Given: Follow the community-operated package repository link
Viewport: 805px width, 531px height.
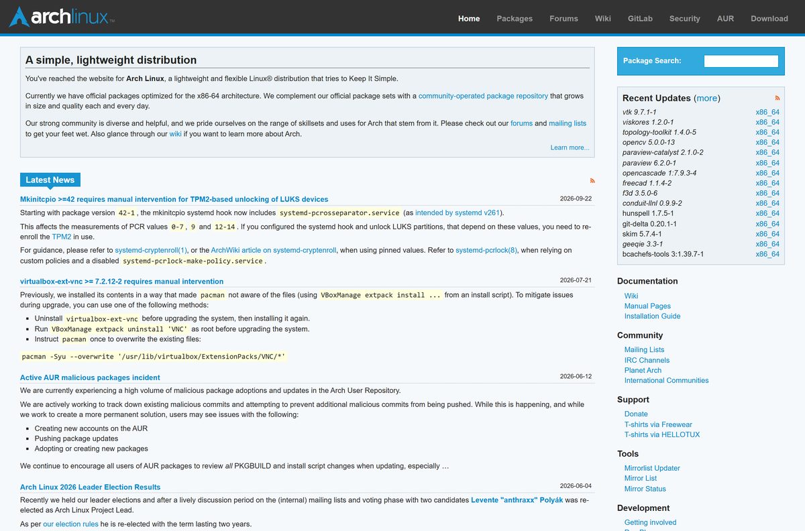Looking at the screenshot, I should click(x=483, y=96).
